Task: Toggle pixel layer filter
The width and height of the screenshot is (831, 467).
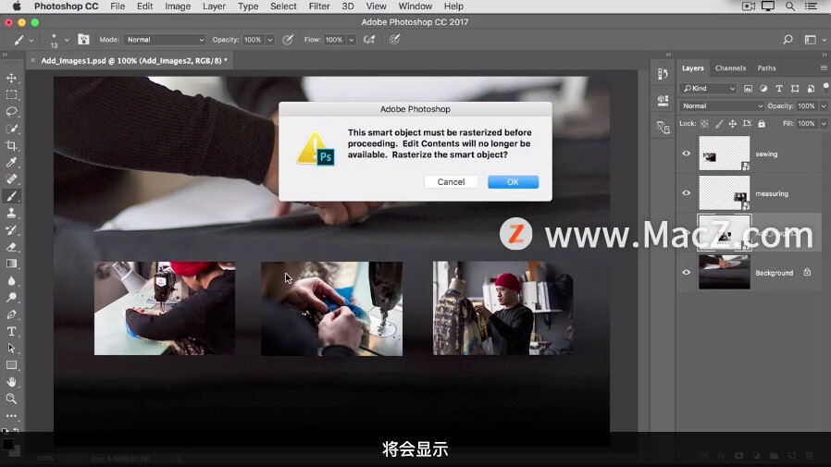Action: (748, 89)
